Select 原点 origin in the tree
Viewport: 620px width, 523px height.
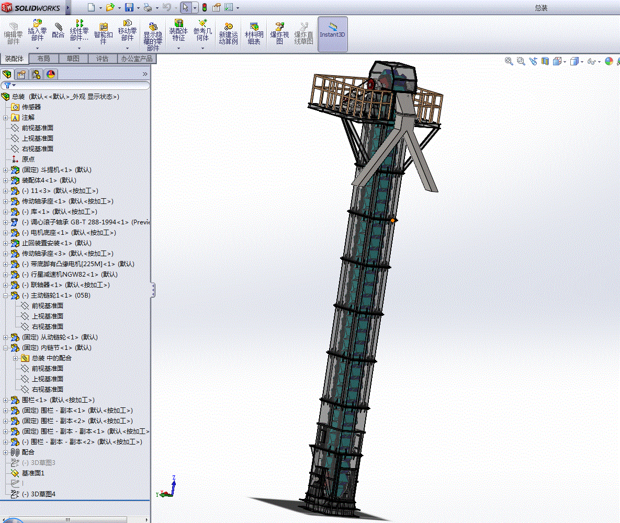tap(28, 160)
